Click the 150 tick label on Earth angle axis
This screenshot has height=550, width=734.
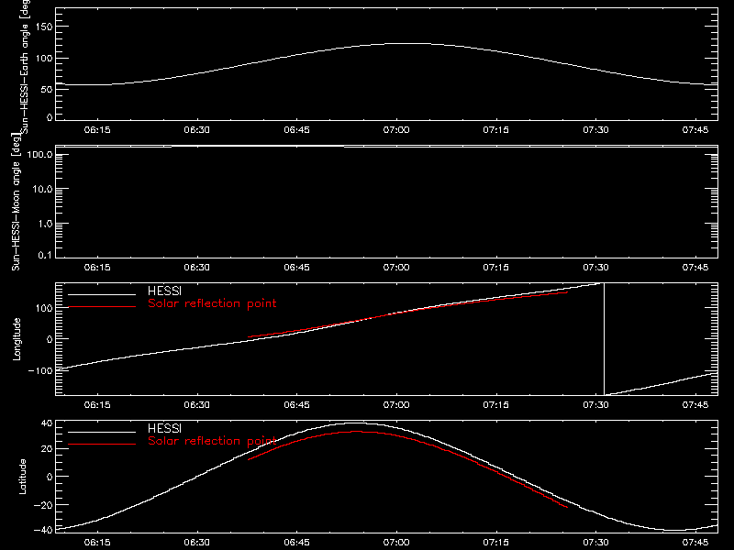44,27
